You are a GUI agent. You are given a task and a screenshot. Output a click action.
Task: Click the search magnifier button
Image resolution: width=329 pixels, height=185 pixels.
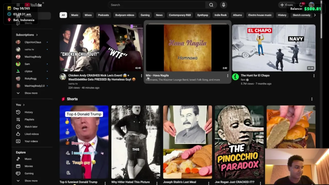click(211, 5)
